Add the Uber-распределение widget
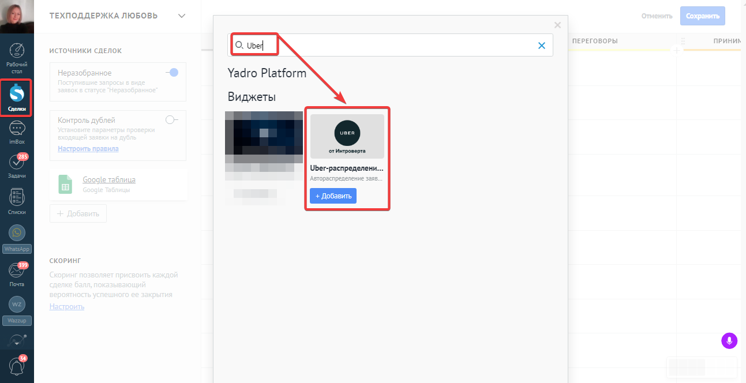The height and width of the screenshot is (383, 746). (x=333, y=196)
